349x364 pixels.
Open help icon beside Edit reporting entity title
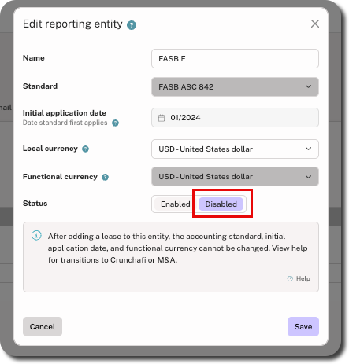tap(132, 25)
